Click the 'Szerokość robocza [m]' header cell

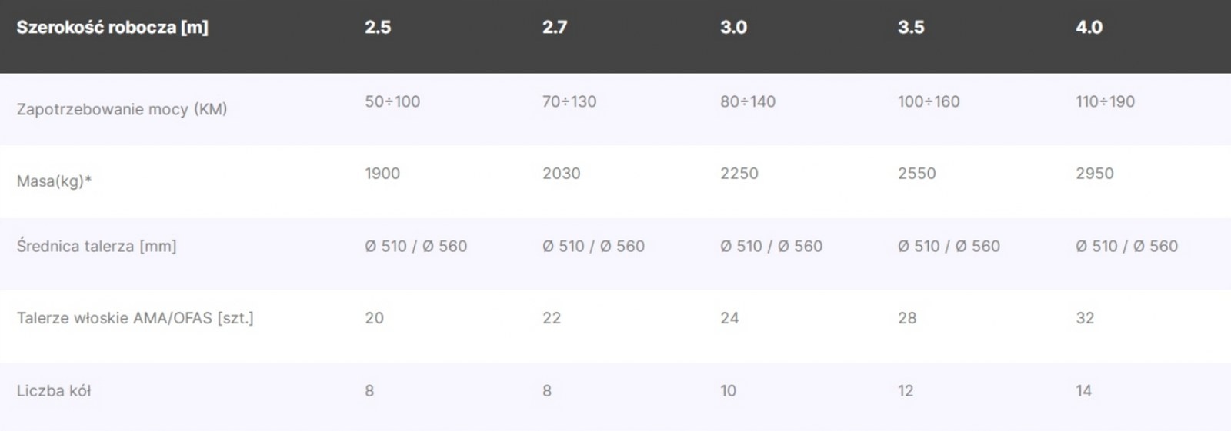(x=112, y=28)
